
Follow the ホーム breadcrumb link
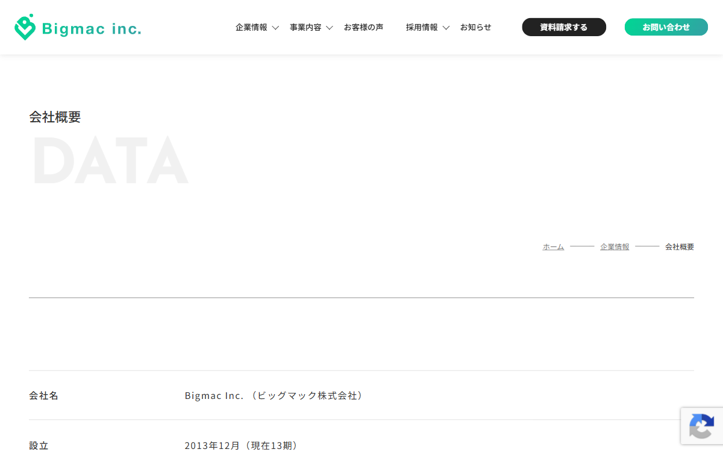(x=553, y=246)
